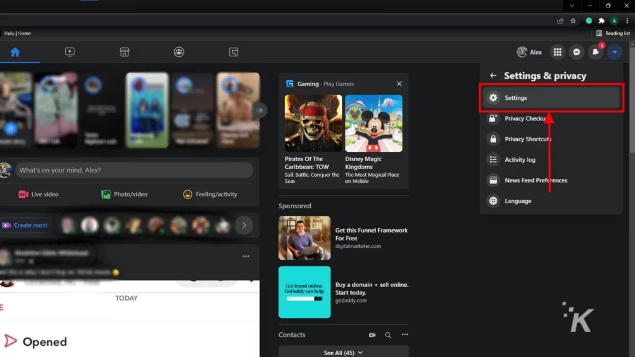Open the post options three-dot menu
Viewport: 635px width, 357px height.
pos(246,256)
